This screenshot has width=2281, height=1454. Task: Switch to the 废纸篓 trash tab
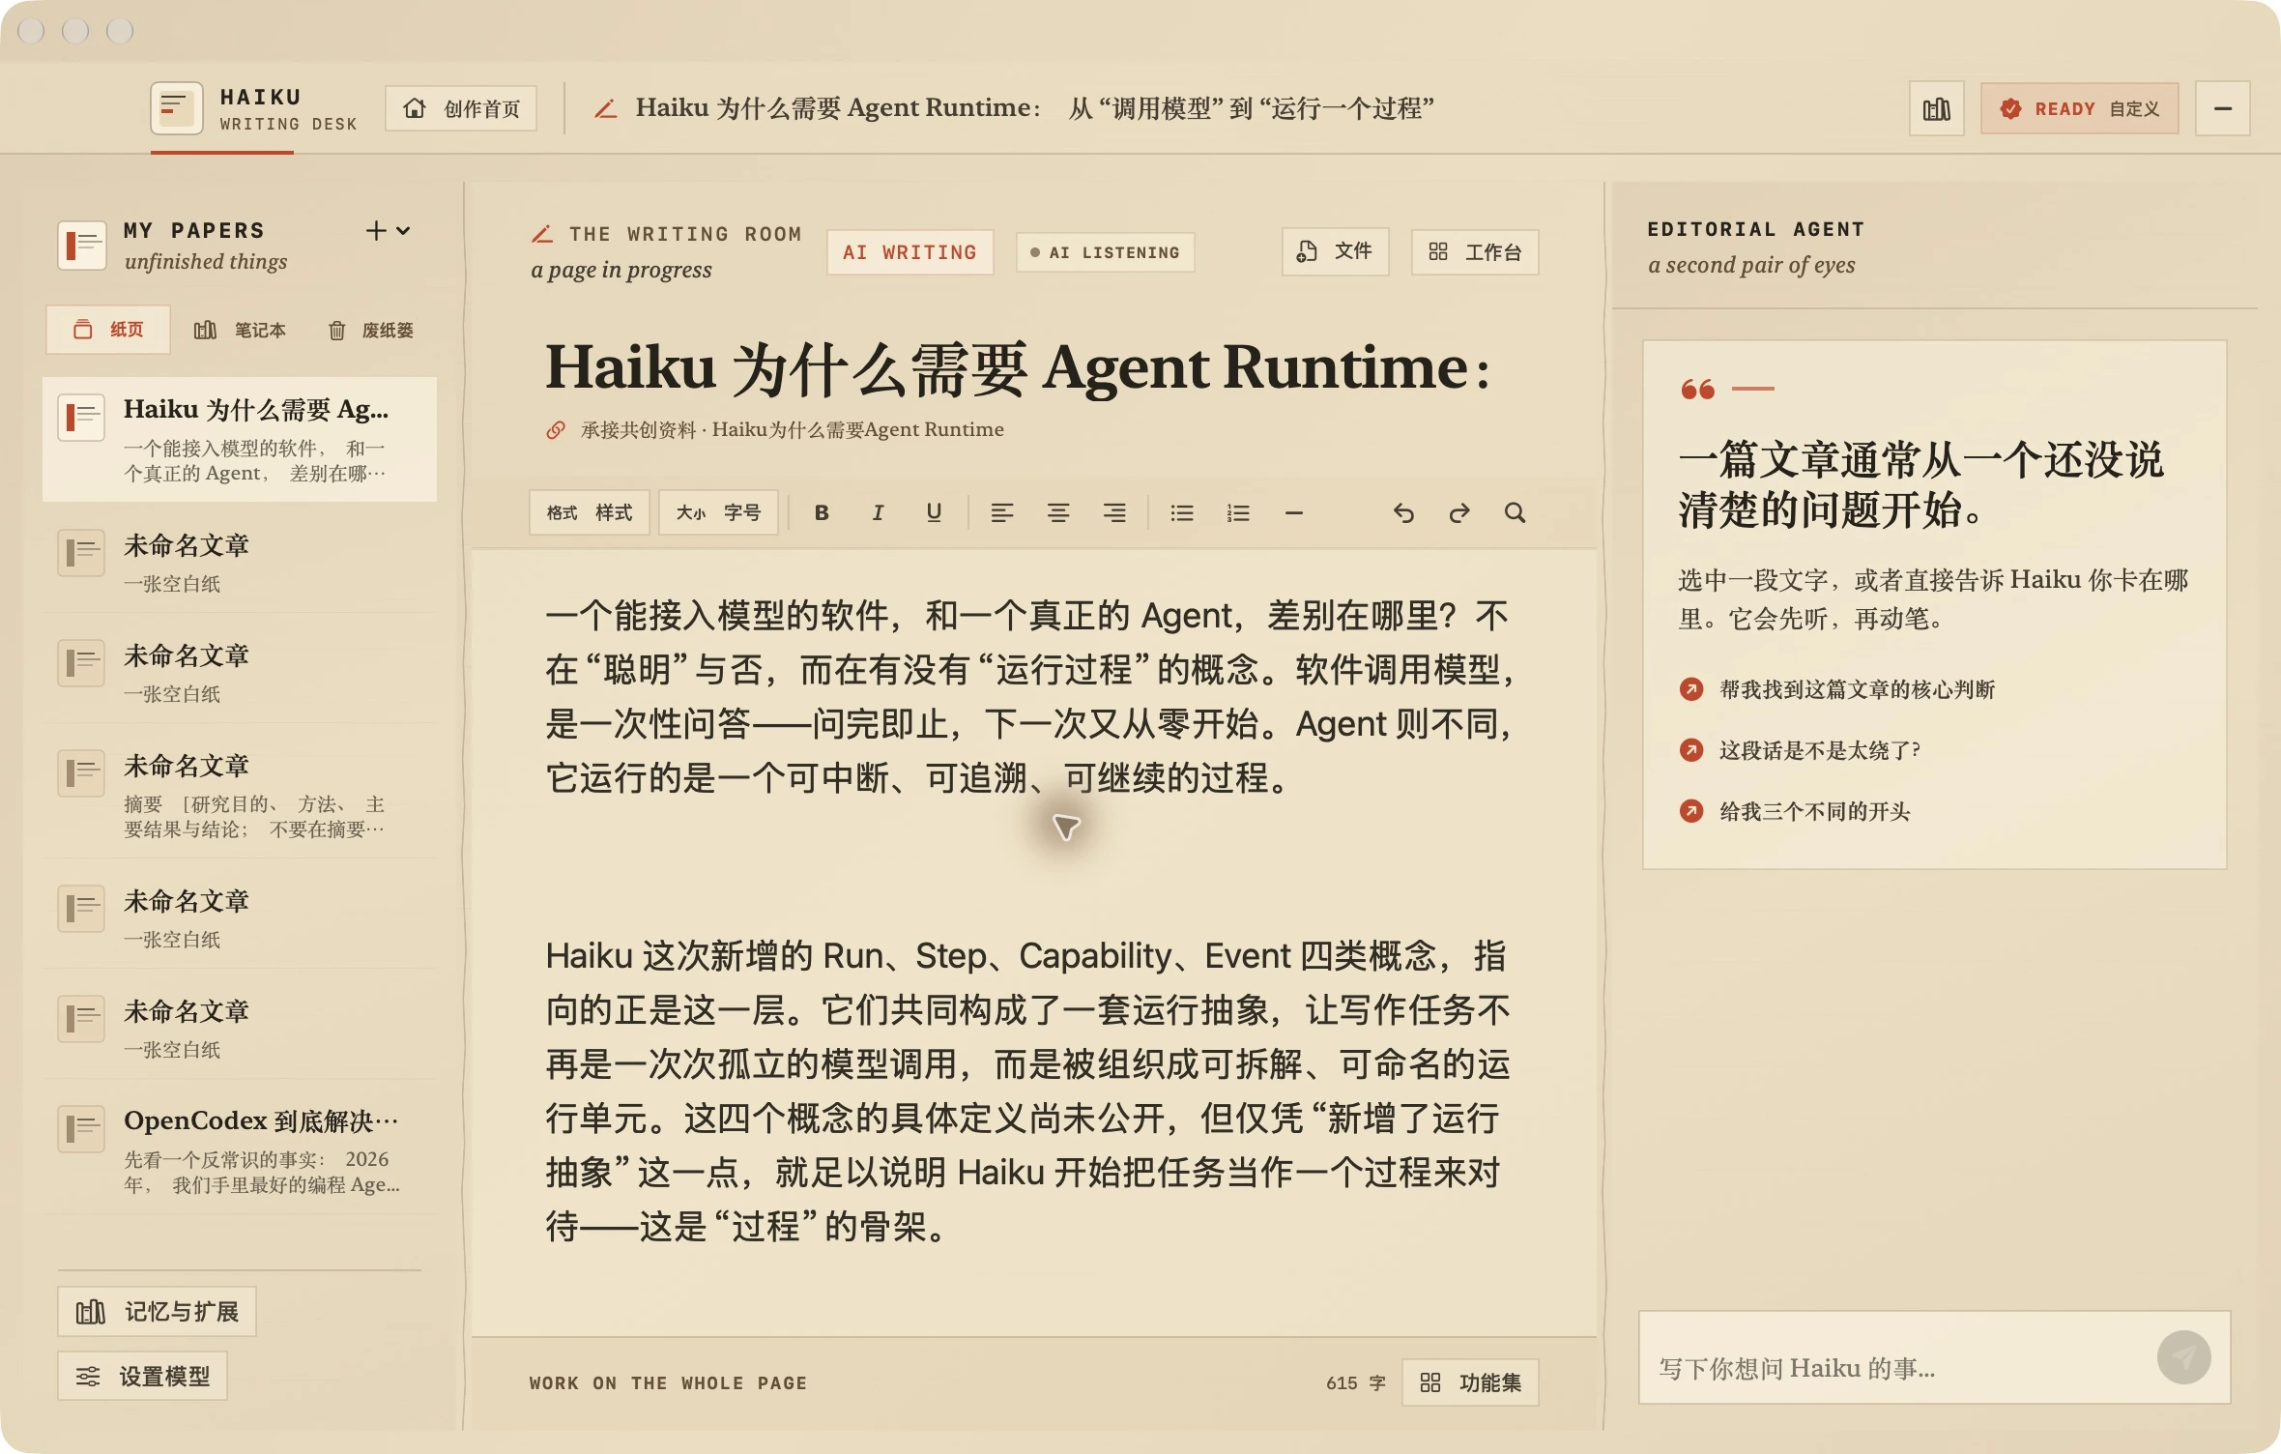pos(371,330)
